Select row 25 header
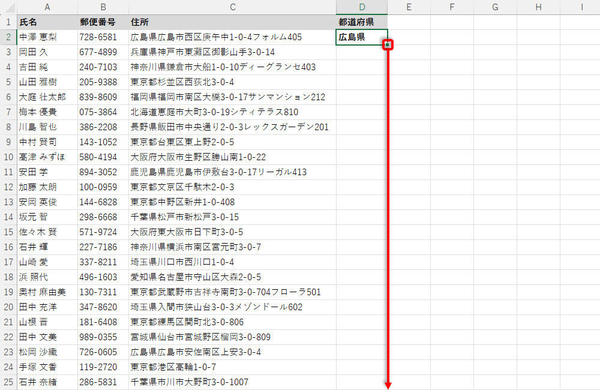The height and width of the screenshot is (390, 600). coord(8,382)
